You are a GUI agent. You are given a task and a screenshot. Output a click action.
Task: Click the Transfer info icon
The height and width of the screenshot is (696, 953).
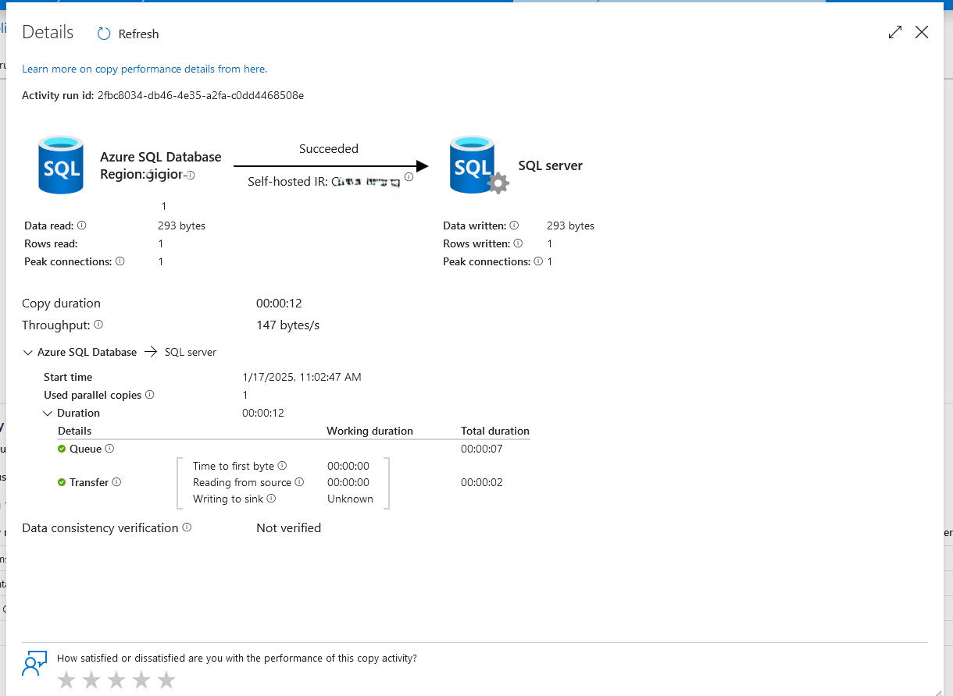115,482
